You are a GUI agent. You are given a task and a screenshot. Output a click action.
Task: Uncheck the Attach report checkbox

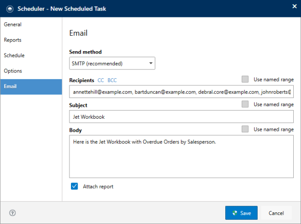click(74, 186)
